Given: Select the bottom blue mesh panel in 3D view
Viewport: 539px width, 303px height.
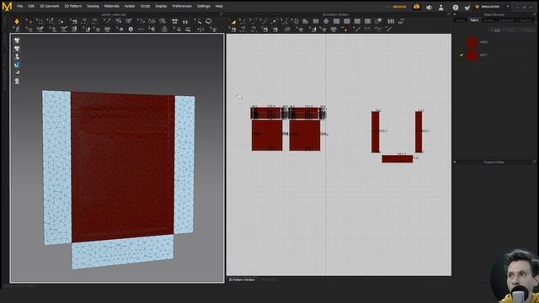Looking at the screenshot, I should (122, 252).
